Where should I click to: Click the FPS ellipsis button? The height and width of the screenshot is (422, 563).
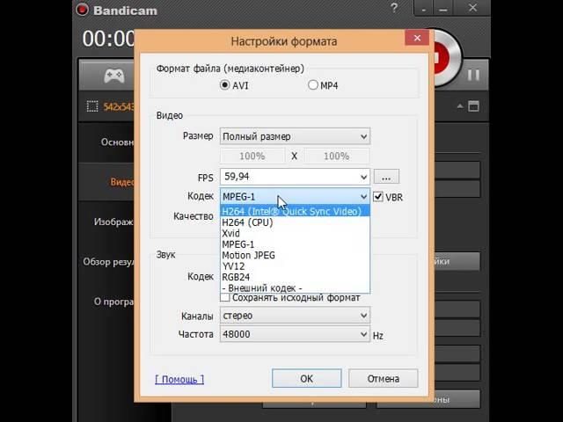pyautogui.click(x=386, y=177)
